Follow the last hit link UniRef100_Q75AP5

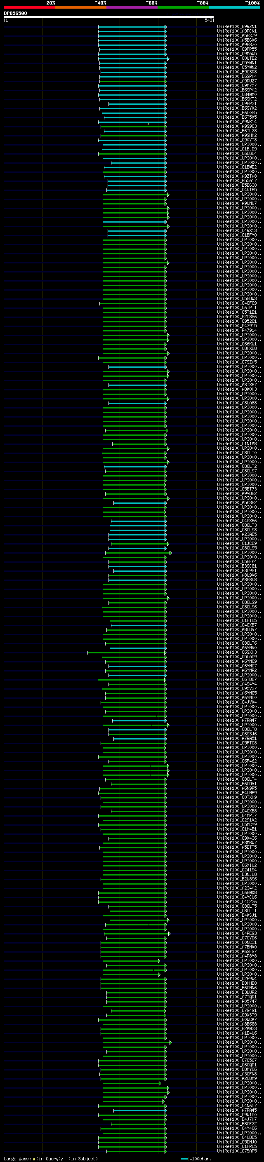[x=237, y=1151]
